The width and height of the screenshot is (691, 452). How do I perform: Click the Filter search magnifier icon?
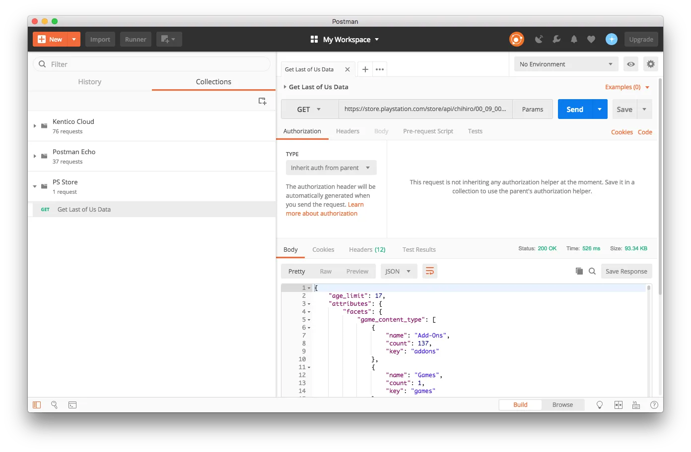[x=42, y=64]
